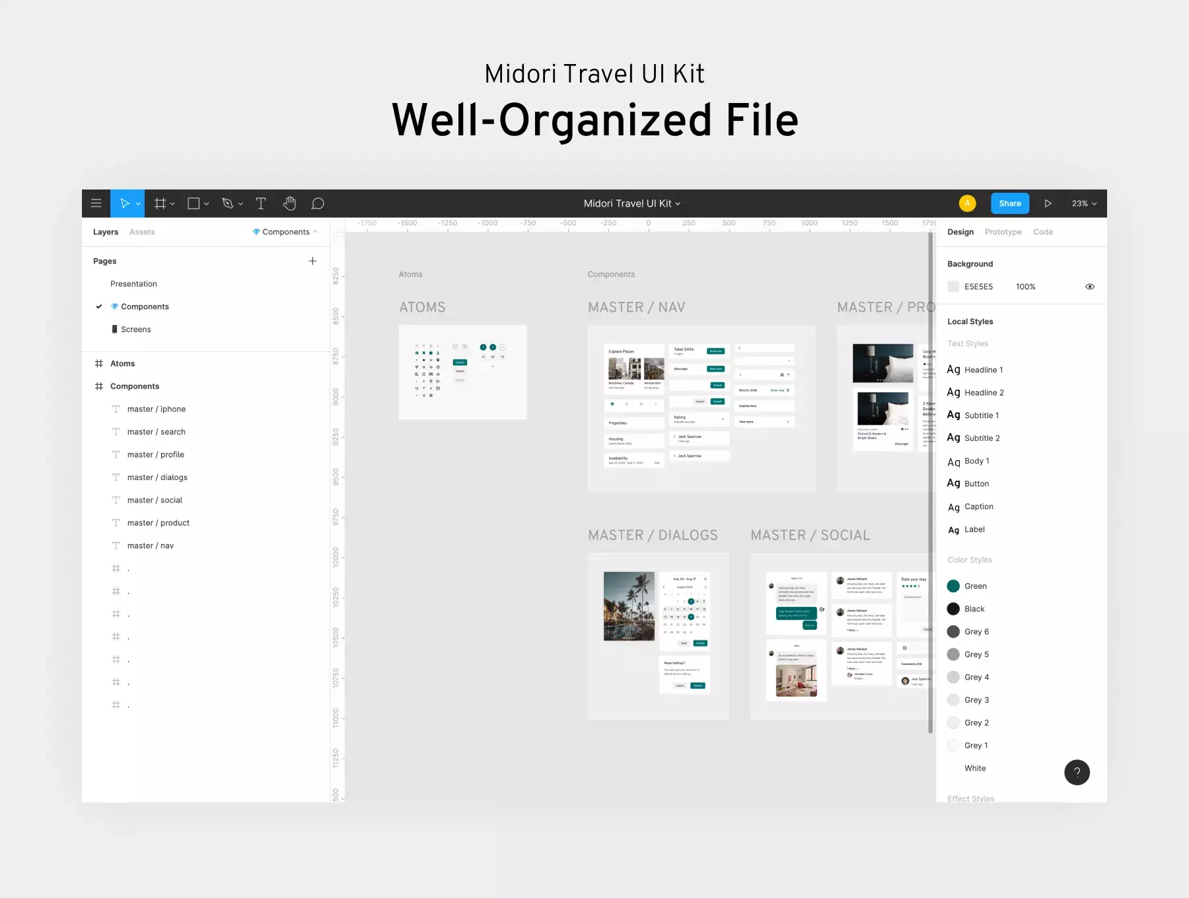Select the master / product layer
The width and height of the screenshot is (1189, 898).
pyautogui.click(x=159, y=523)
